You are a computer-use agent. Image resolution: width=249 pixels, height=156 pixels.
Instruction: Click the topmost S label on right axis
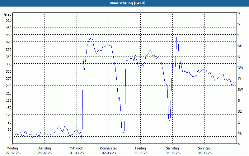coord(239,13)
